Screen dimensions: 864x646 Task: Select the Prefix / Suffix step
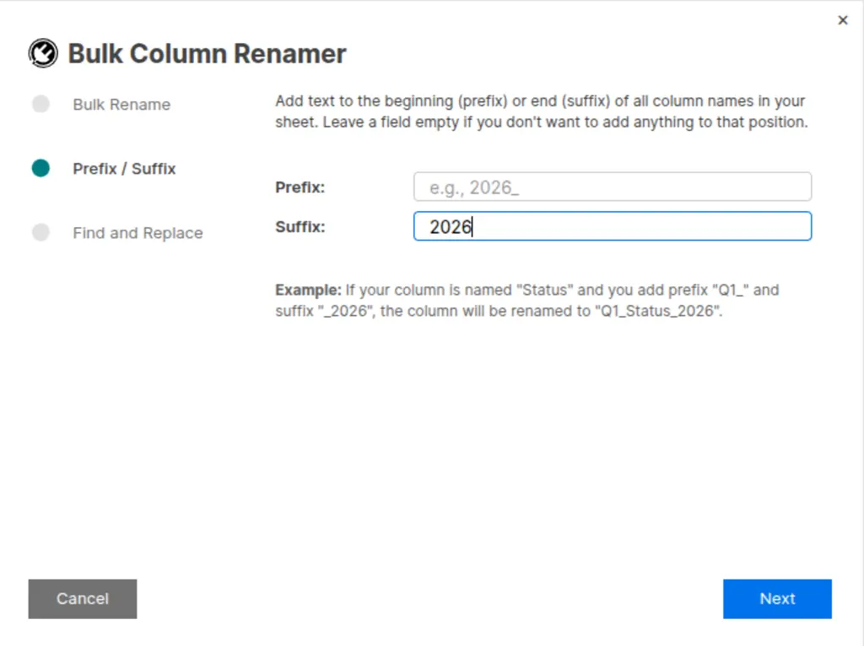[124, 168]
